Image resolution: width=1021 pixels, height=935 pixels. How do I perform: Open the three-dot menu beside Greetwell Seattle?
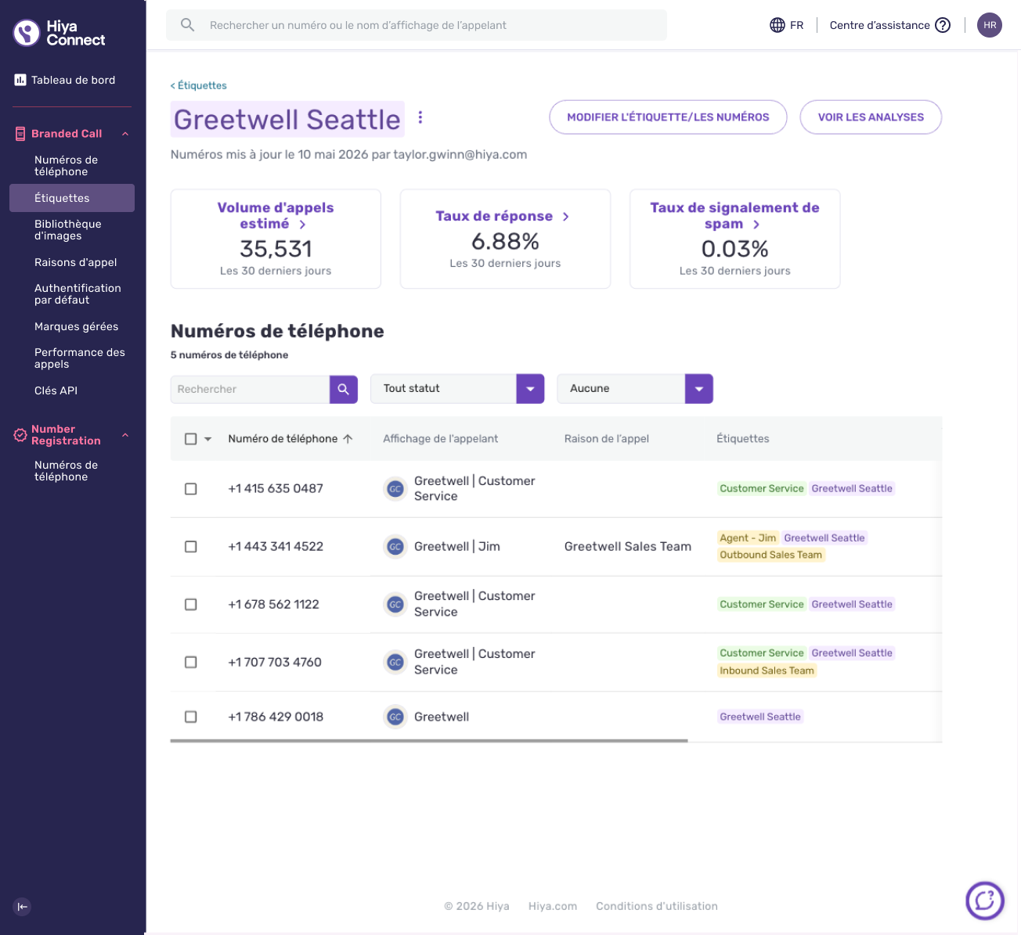420,117
